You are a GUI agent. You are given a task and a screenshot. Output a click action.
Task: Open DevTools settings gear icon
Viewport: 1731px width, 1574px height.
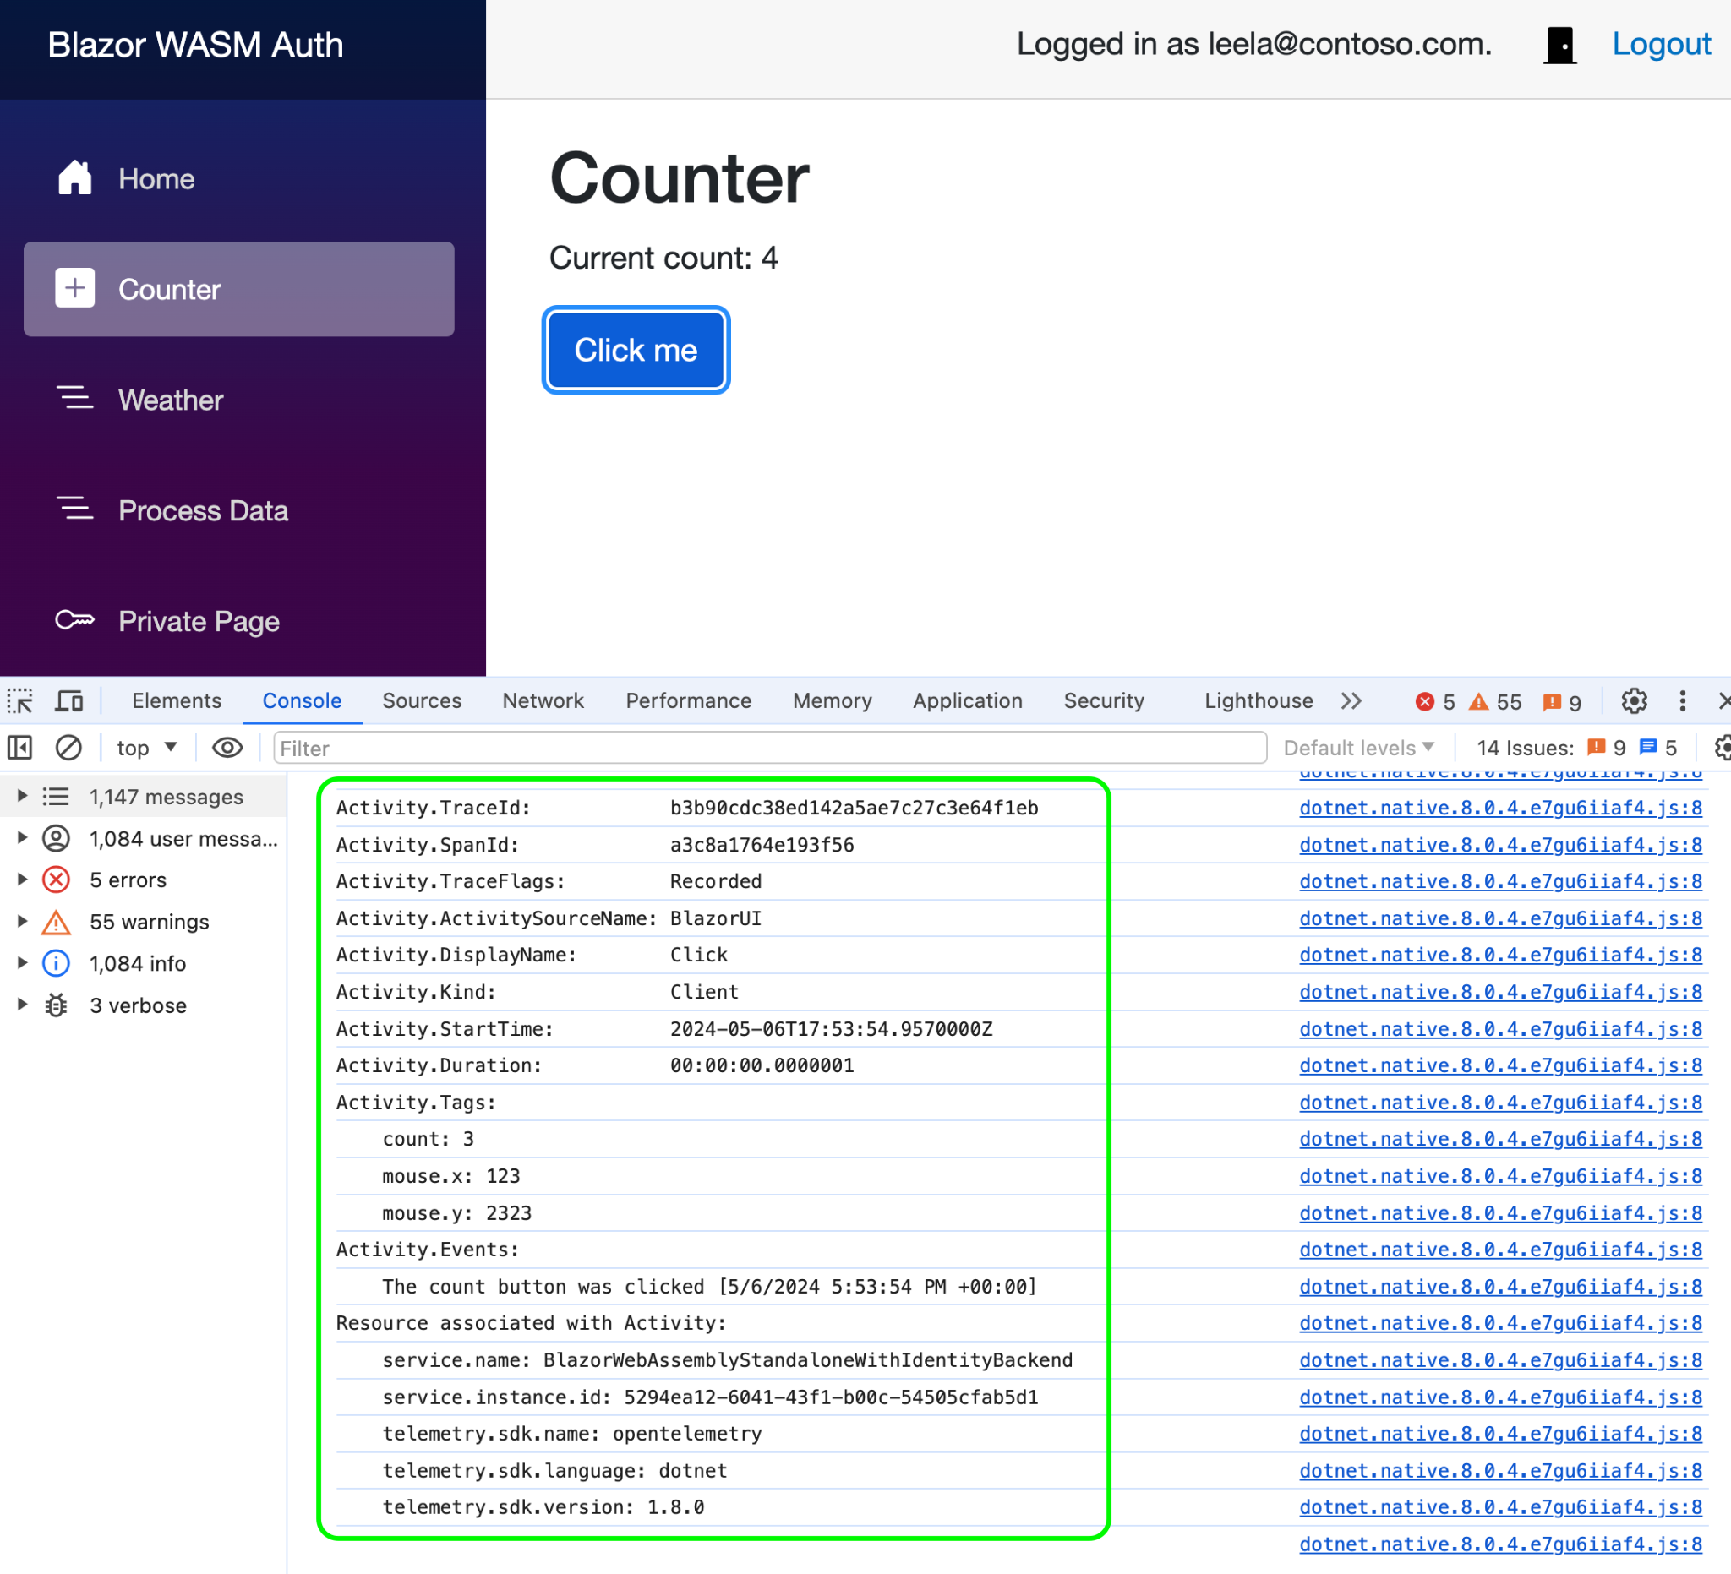coord(1634,701)
